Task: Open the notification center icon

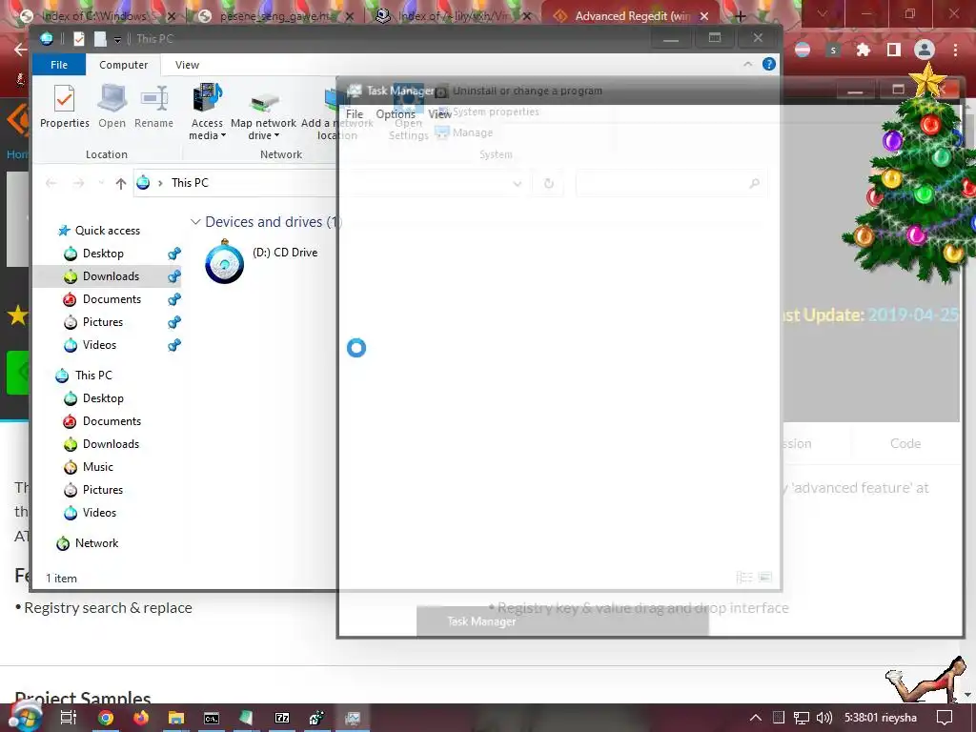Action: coord(945,718)
